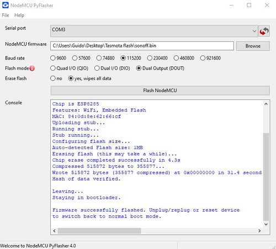
Task: Open the File menu
Action: coord(6,15)
